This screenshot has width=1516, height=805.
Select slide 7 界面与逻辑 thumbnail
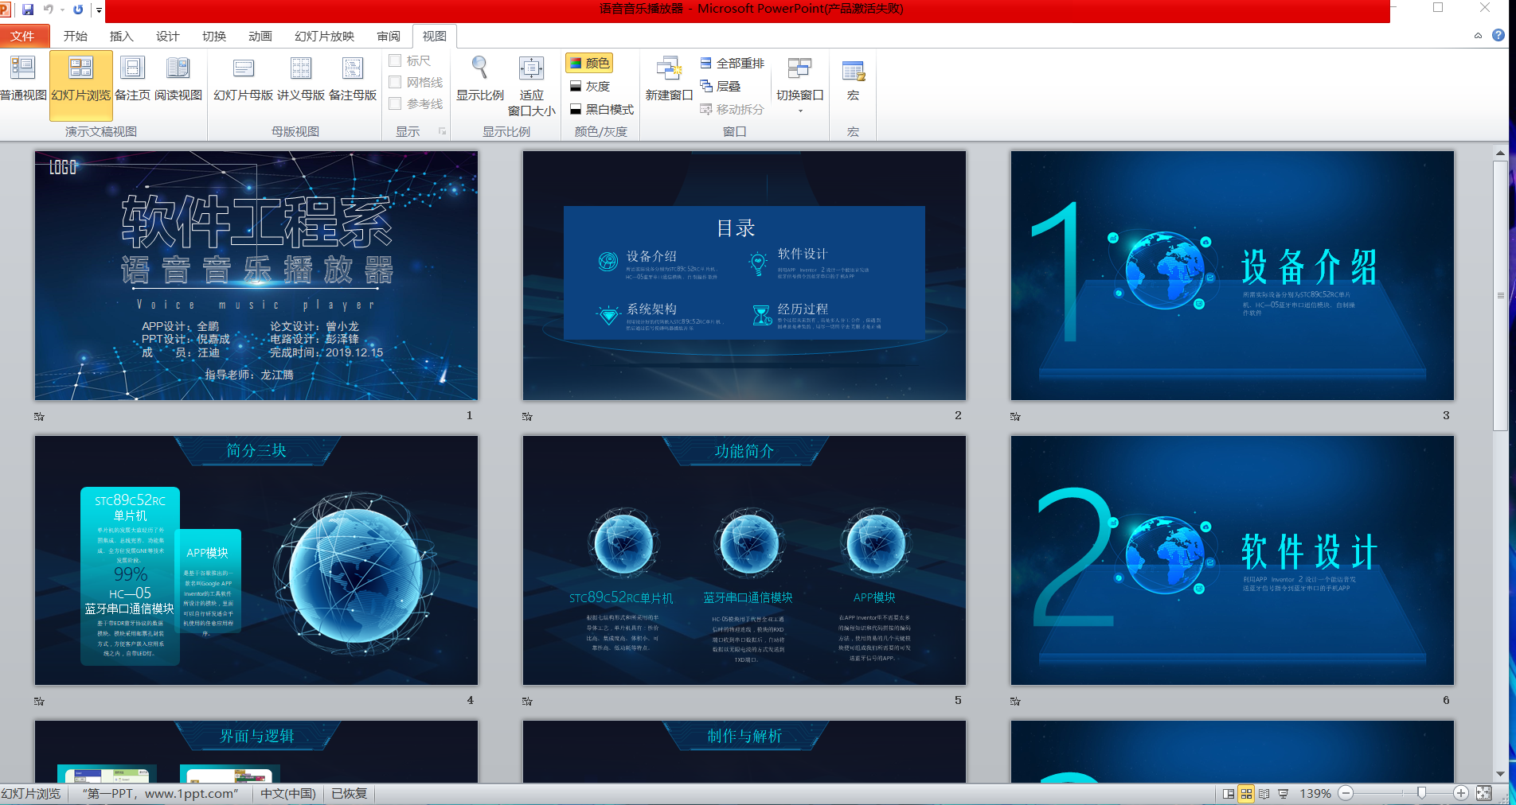(256, 751)
